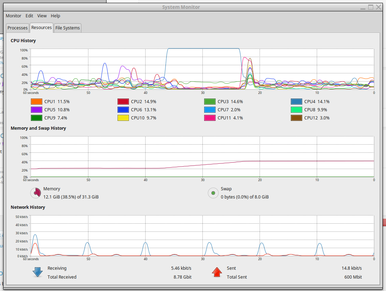Click the CPU6 blue color swatch
386x291 pixels.
[x=123, y=110]
